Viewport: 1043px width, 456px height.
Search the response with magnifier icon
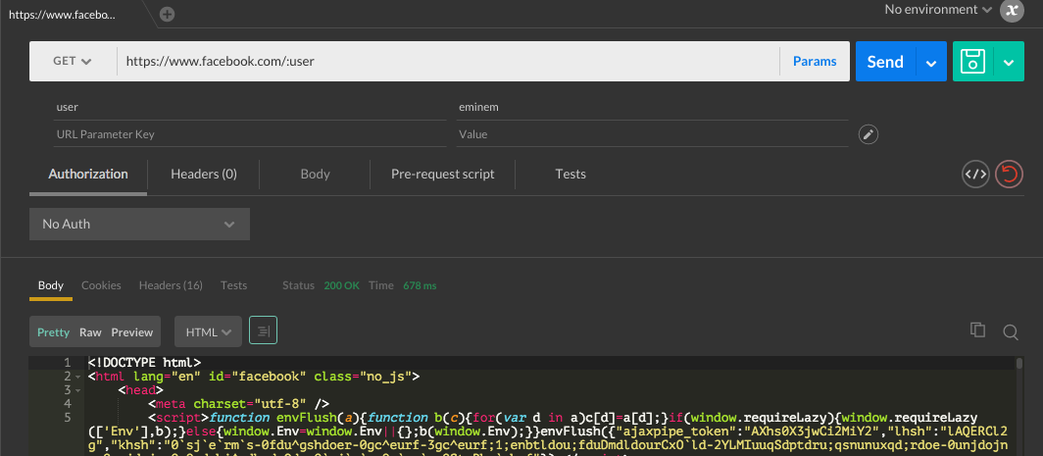1011,332
